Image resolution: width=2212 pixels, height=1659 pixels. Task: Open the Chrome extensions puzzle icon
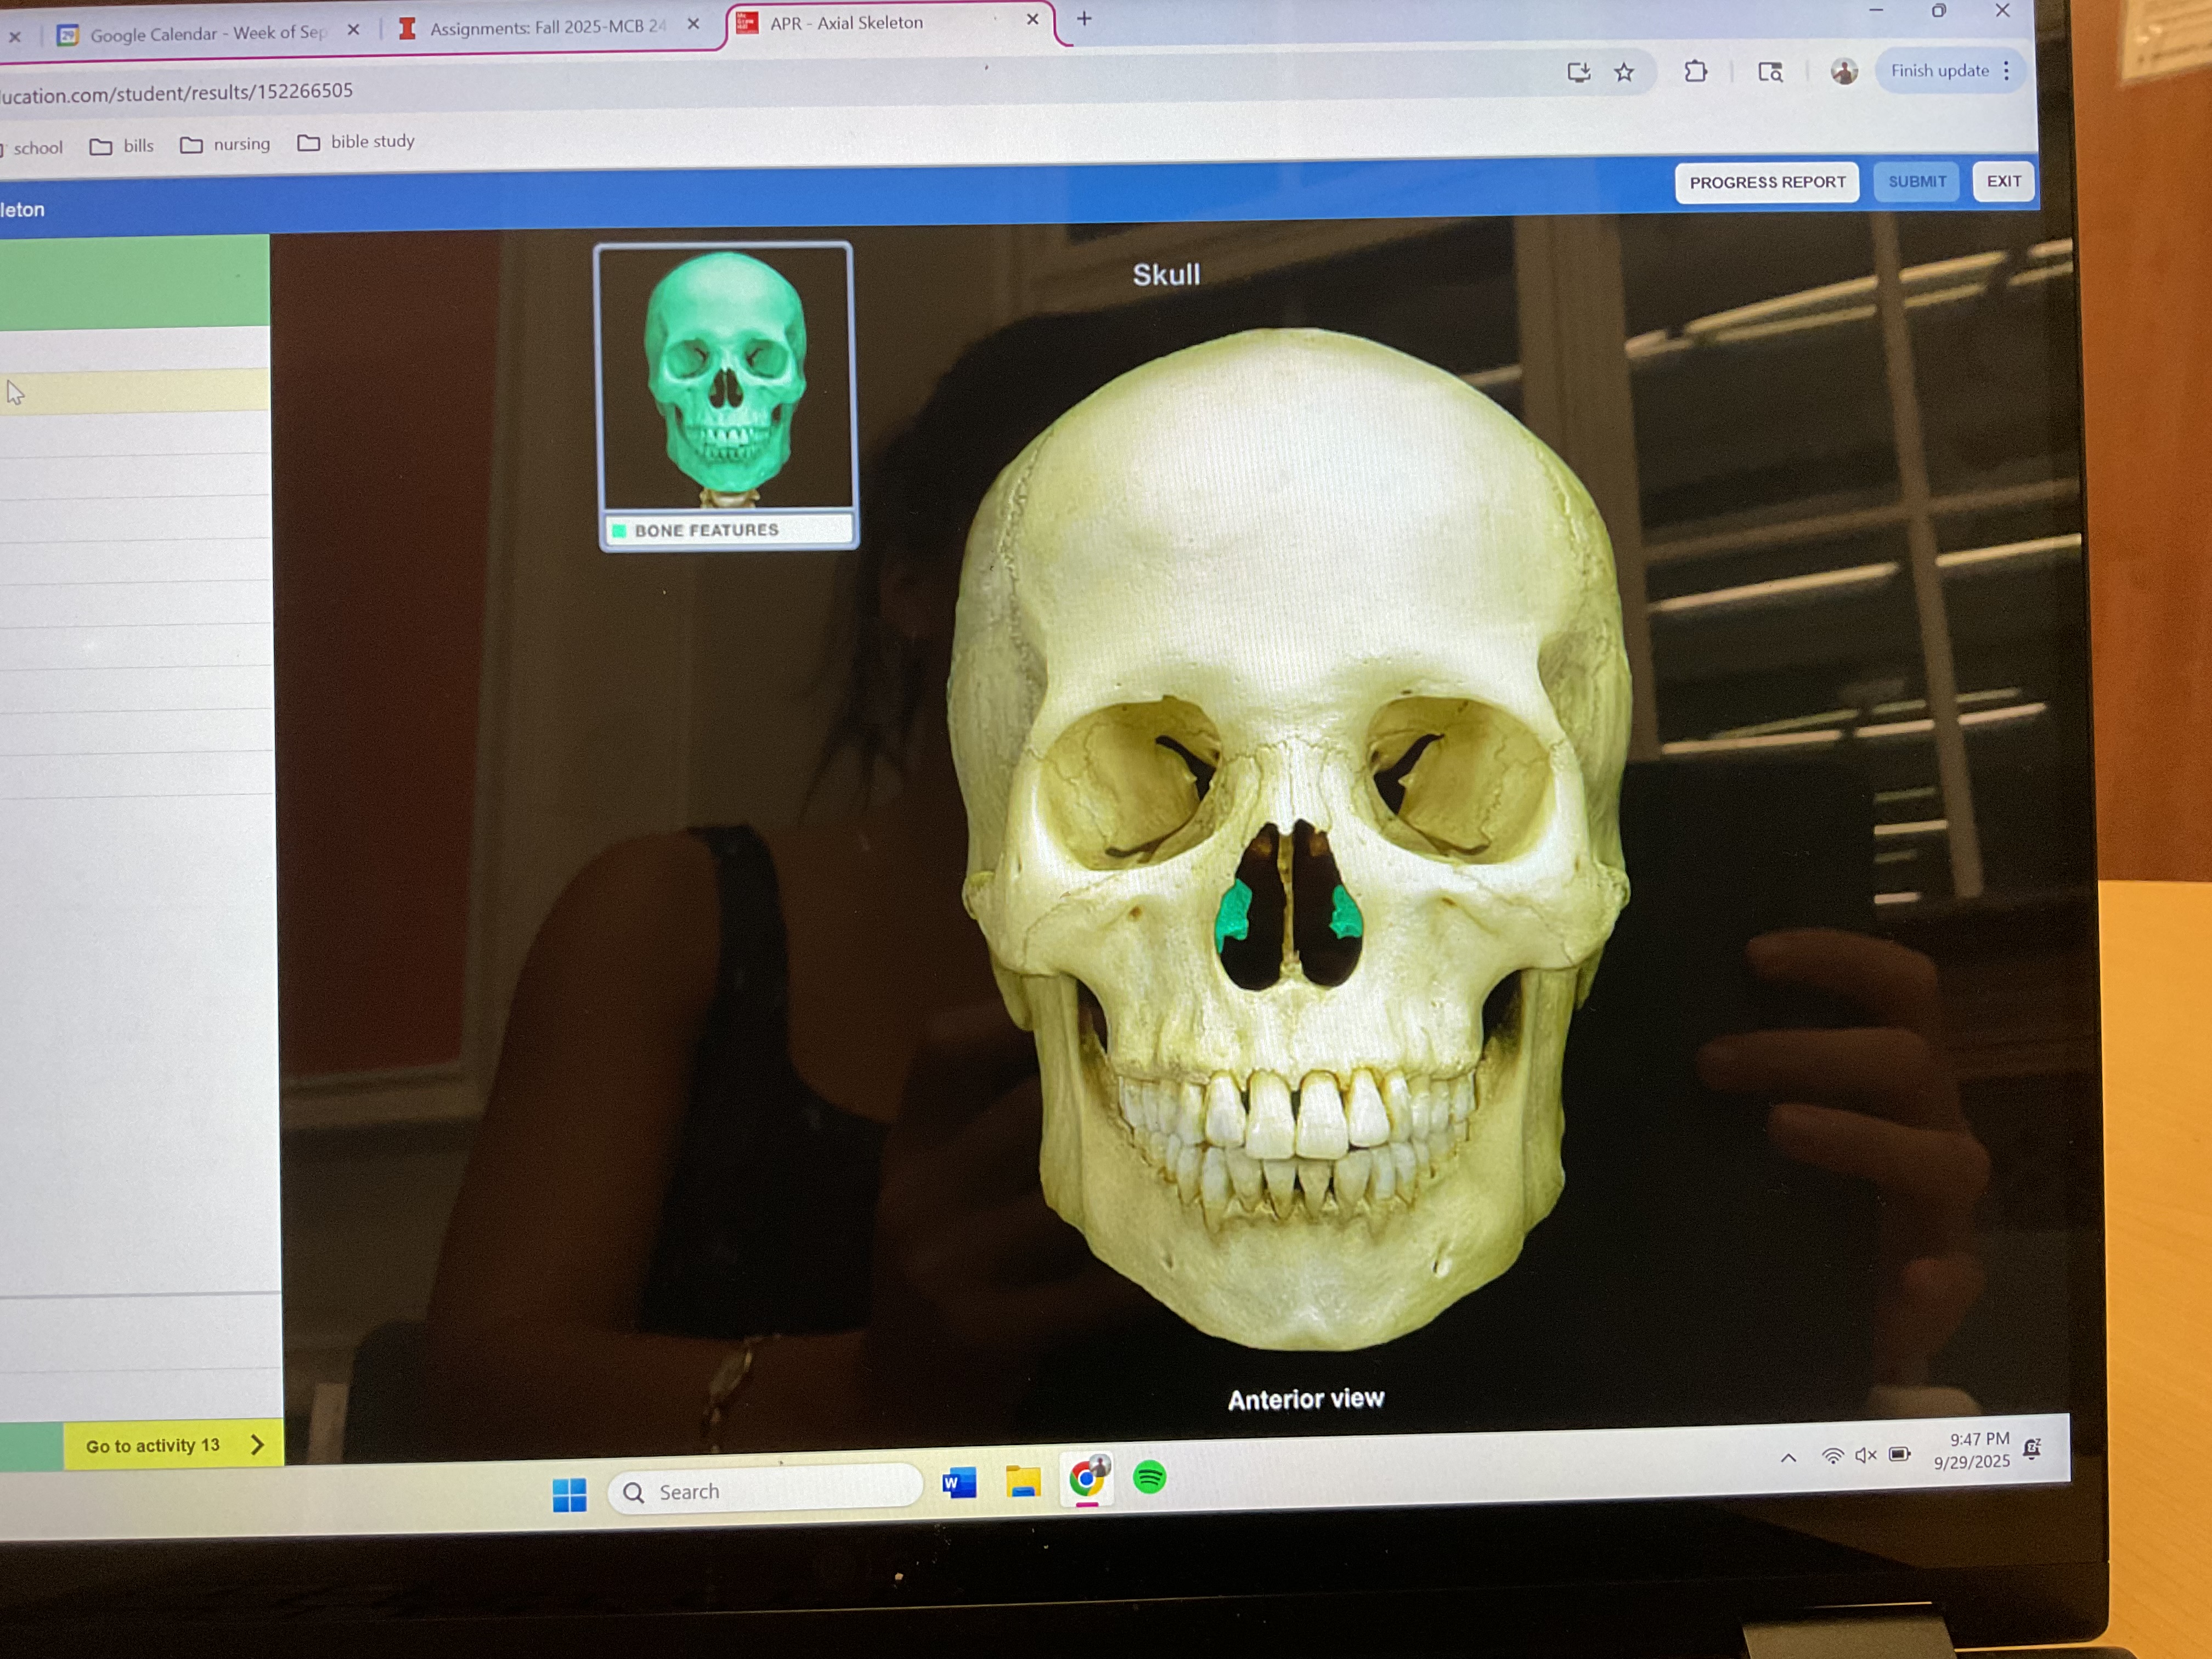(1695, 72)
